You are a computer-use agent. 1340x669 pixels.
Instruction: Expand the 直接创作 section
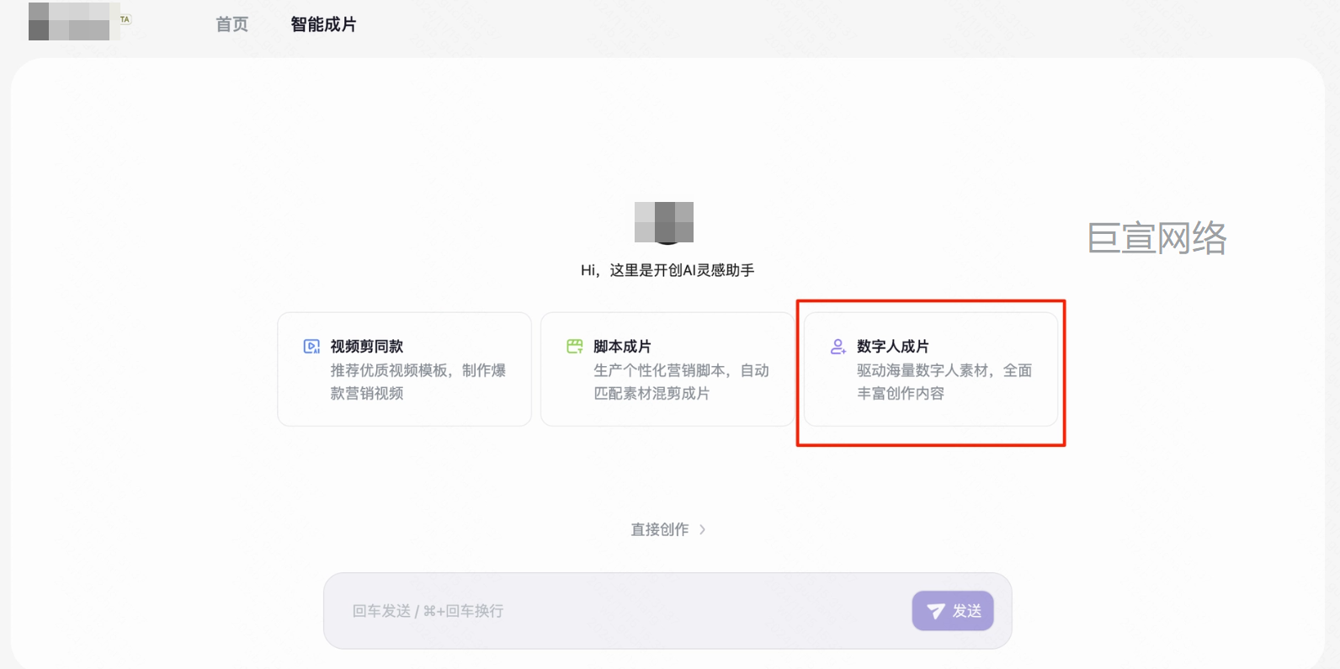pos(667,529)
